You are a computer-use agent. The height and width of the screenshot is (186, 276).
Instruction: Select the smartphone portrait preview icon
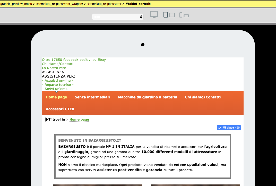(x=181, y=15)
